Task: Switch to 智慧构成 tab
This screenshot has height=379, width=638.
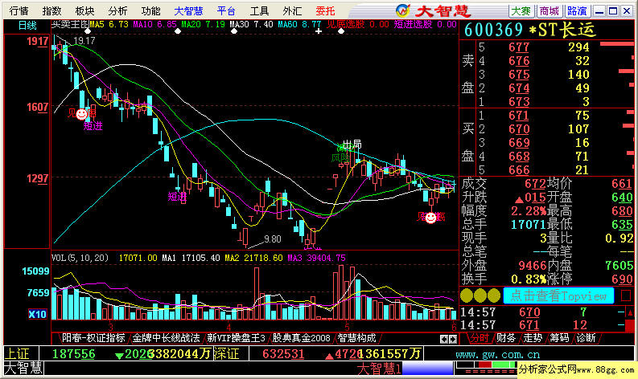Action: click(356, 338)
